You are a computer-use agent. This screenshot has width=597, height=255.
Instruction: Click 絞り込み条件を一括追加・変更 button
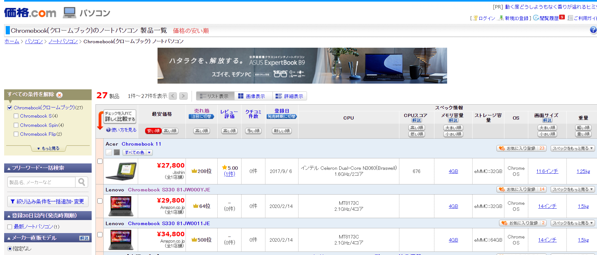48,202
